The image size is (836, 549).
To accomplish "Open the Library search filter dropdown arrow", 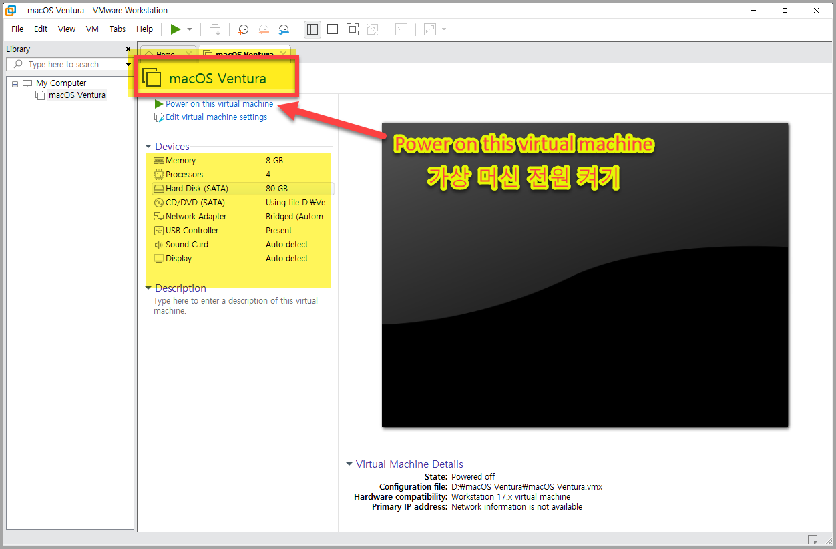I will coord(128,64).
